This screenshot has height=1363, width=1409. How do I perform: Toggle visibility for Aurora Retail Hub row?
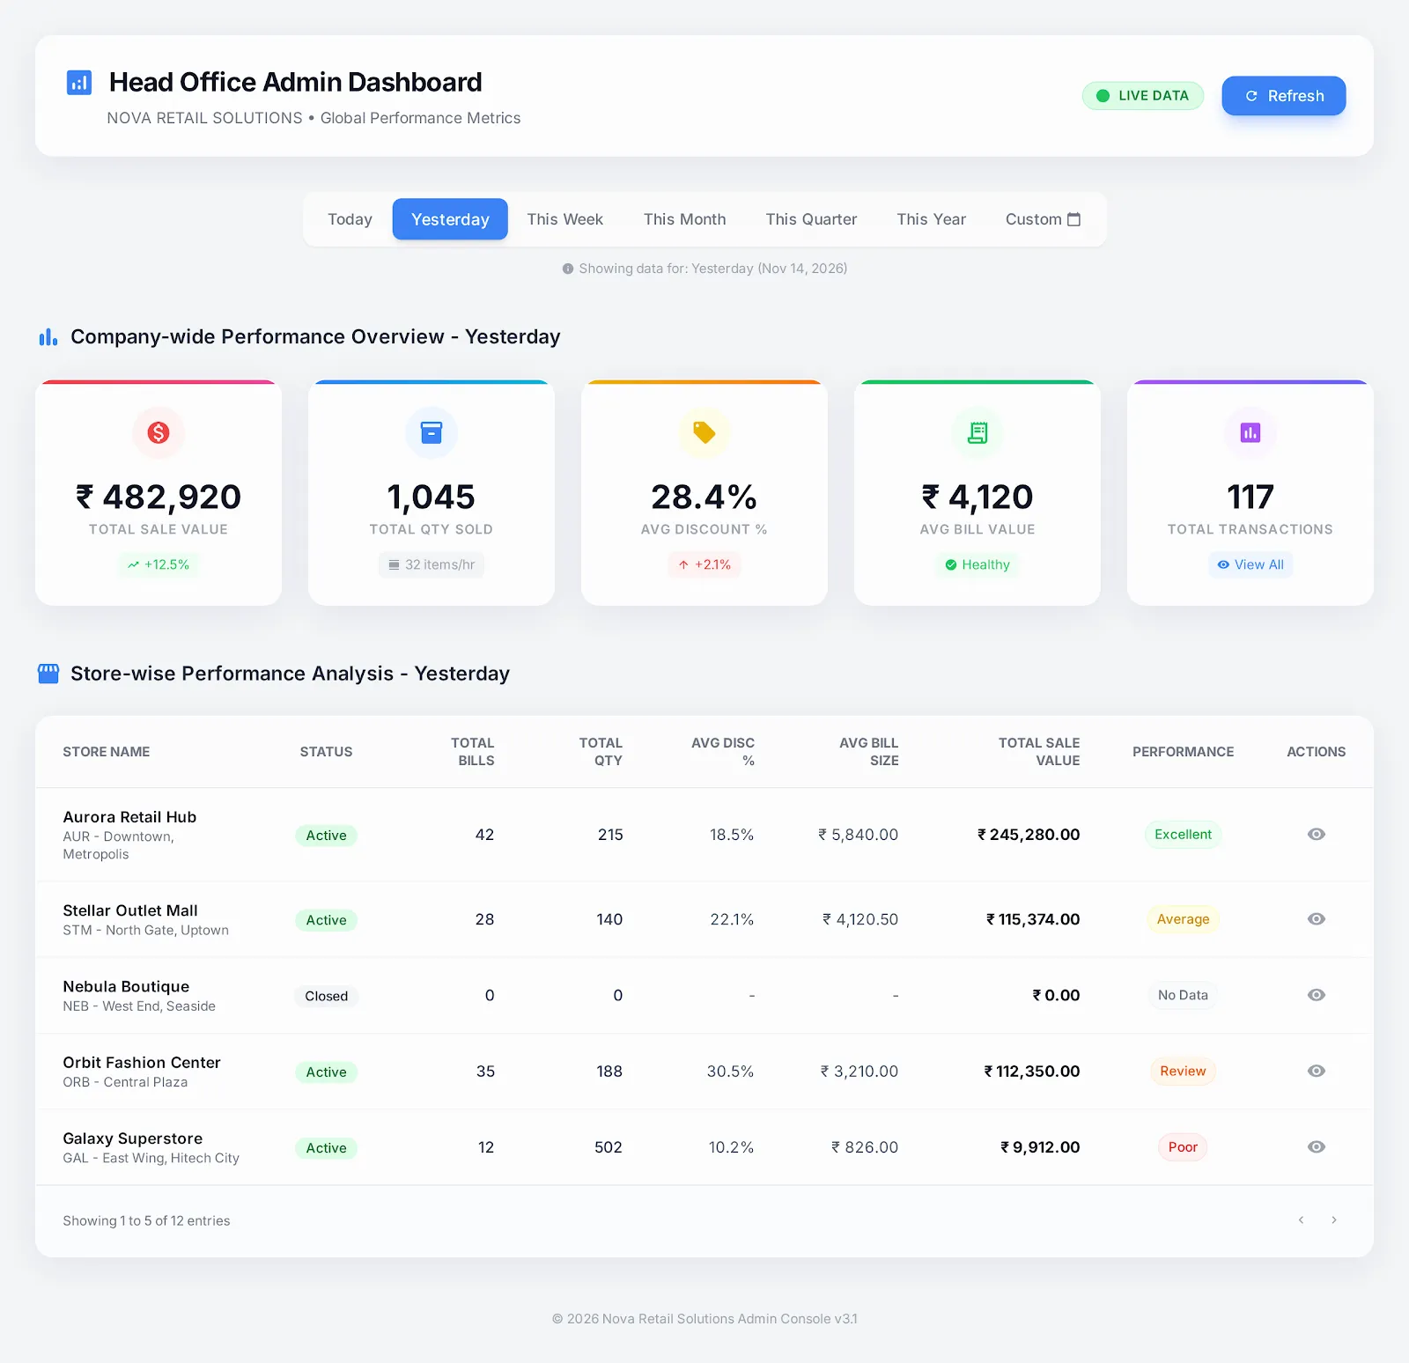[x=1316, y=834]
